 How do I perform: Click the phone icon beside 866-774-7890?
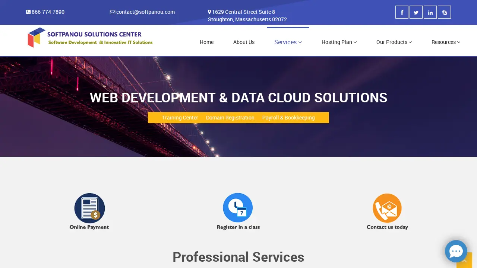28,12
